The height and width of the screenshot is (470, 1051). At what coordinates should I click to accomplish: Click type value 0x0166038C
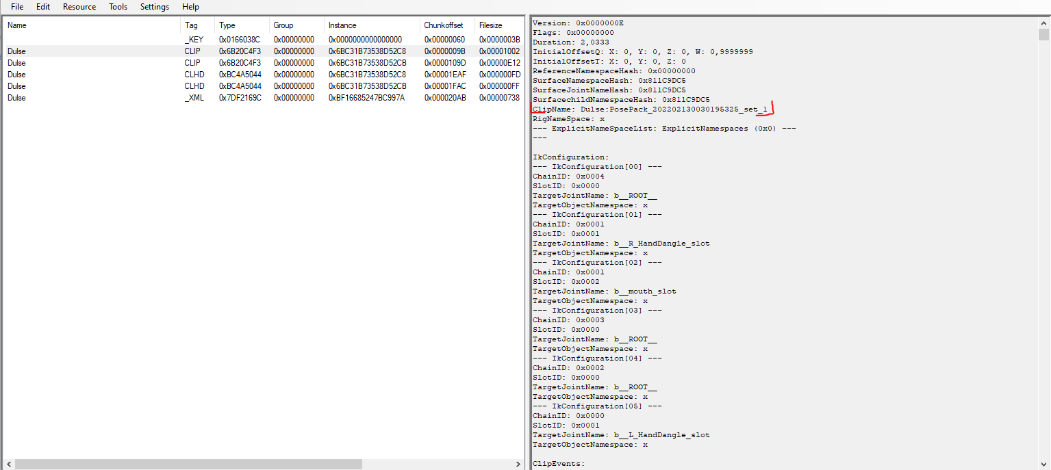click(240, 40)
